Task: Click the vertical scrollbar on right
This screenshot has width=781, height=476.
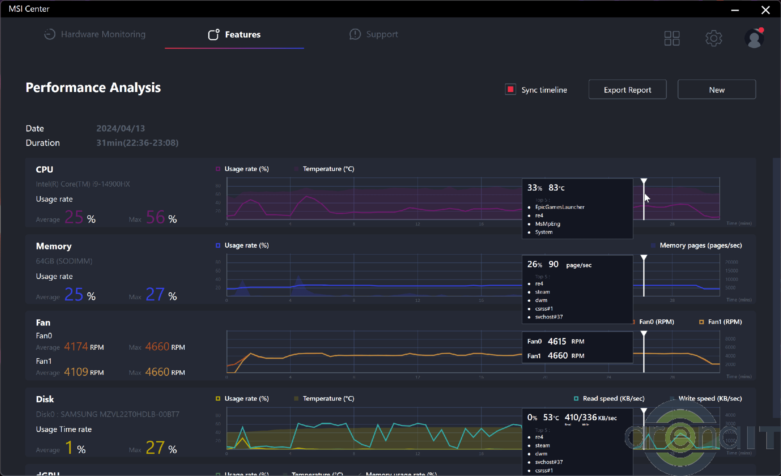Action: tap(776, 287)
